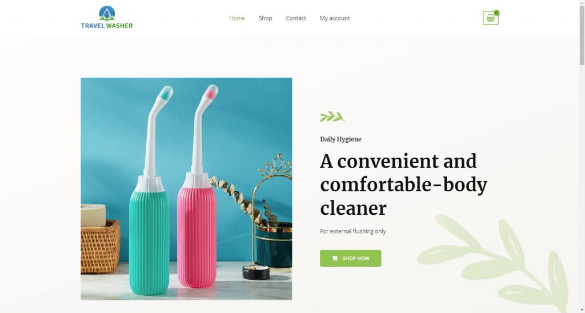Image resolution: width=585 pixels, height=313 pixels.
Task: Click the small green leaf sprig icon
Action: (x=332, y=117)
